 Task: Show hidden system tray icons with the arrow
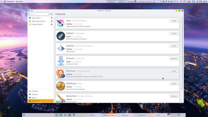[177, 1]
